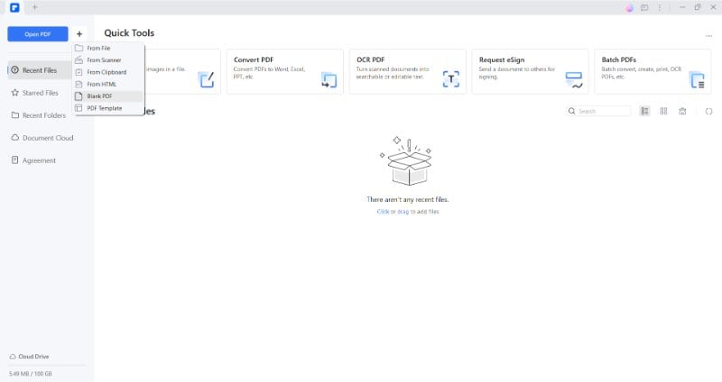The image size is (722, 382).
Task: Click the Convert PDF arrow icon
Action: click(x=329, y=80)
